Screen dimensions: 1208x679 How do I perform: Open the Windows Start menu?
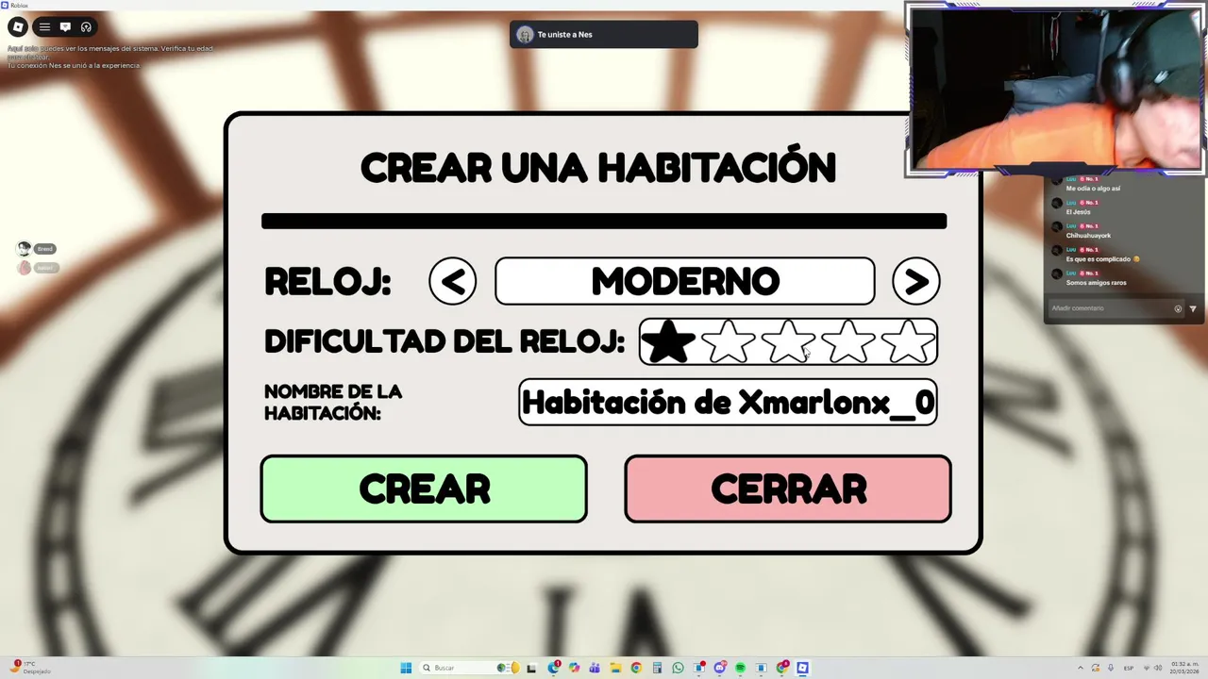[406, 668]
